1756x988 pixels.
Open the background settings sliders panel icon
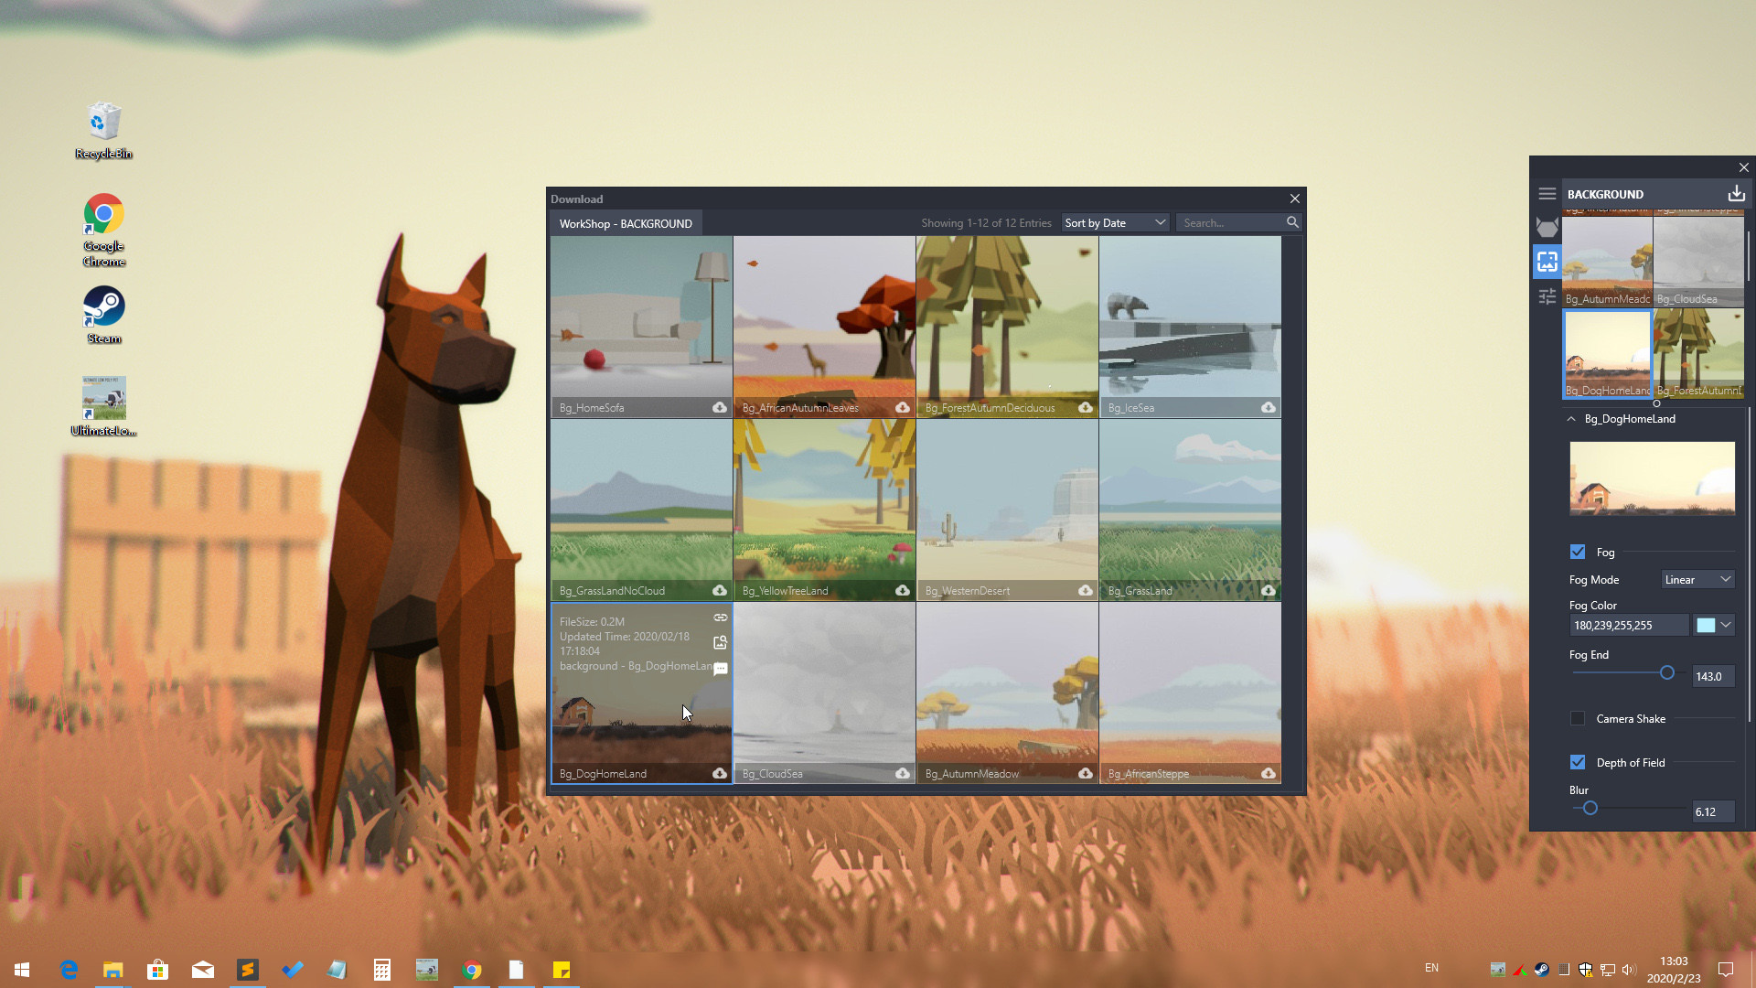[x=1547, y=296]
